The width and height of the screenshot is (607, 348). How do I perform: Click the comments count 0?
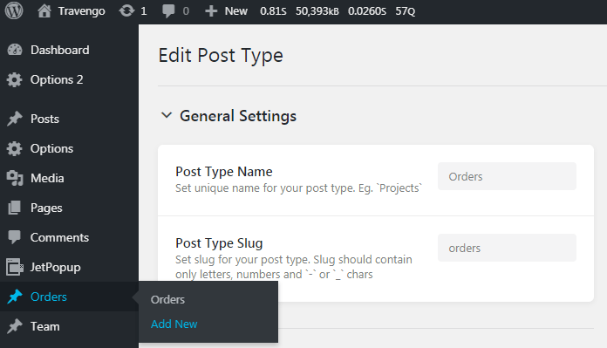point(186,11)
